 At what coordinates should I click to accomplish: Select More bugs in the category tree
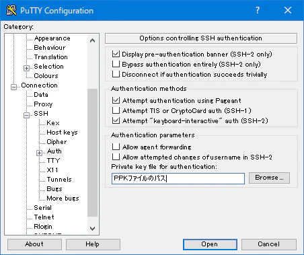click(x=63, y=198)
